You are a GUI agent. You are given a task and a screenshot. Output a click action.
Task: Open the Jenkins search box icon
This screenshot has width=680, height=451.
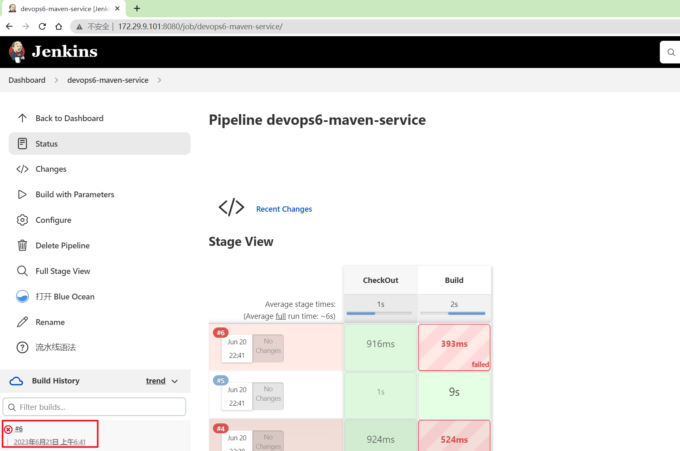[671, 52]
